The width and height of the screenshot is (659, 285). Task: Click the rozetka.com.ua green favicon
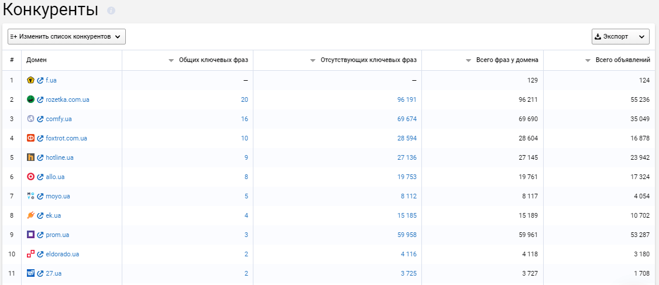pos(30,99)
